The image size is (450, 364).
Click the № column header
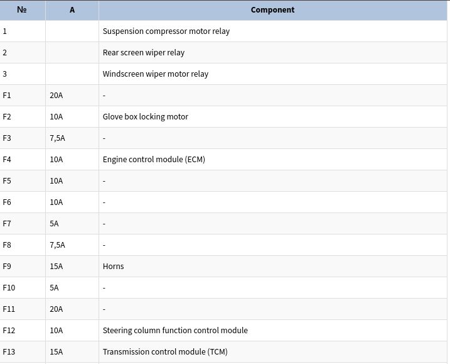[22, 10]
